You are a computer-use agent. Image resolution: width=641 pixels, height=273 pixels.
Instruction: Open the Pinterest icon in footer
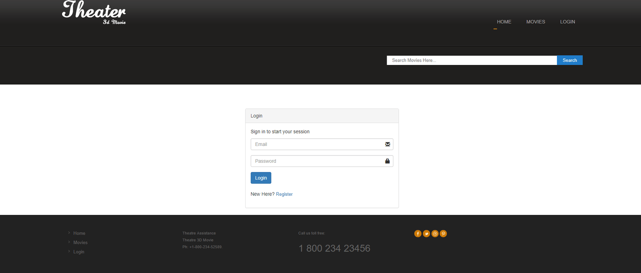click(443, 234)
